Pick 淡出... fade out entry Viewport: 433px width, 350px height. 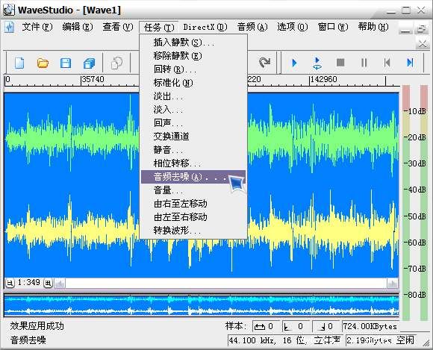tap(193, 96)
